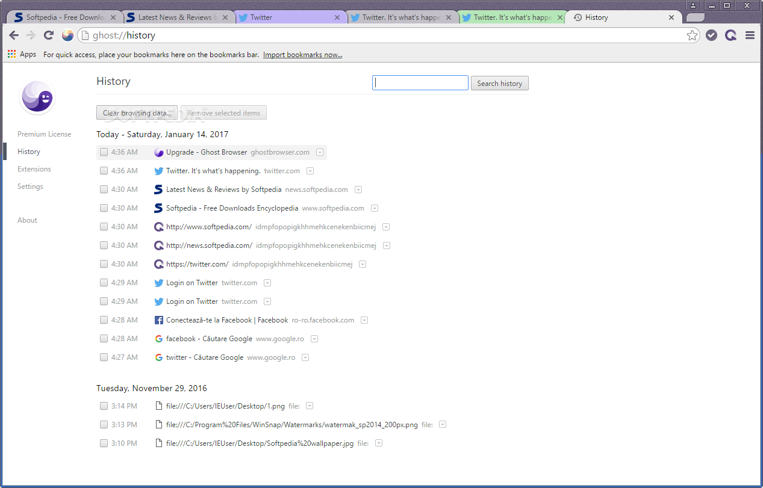Click the Ghost Browser logo in sidebar
The height and width of the screenshot is (488, 763).
37,97
